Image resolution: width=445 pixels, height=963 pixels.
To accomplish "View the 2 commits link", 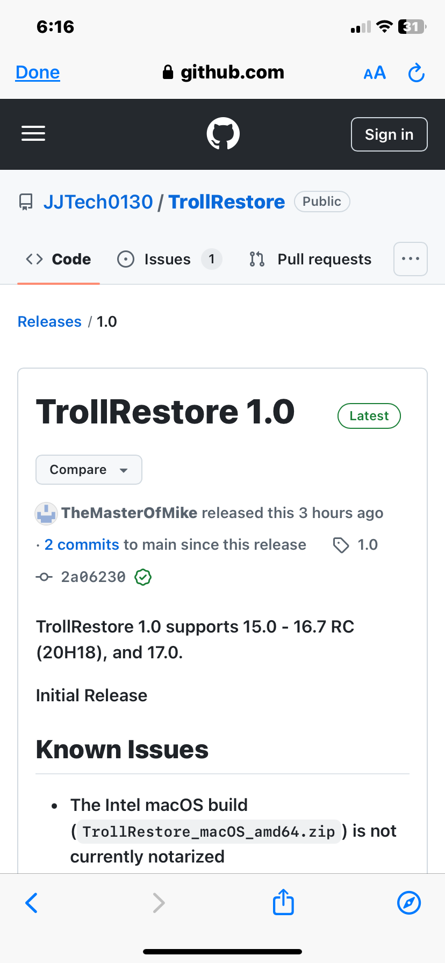I will (x=82, y=545).
